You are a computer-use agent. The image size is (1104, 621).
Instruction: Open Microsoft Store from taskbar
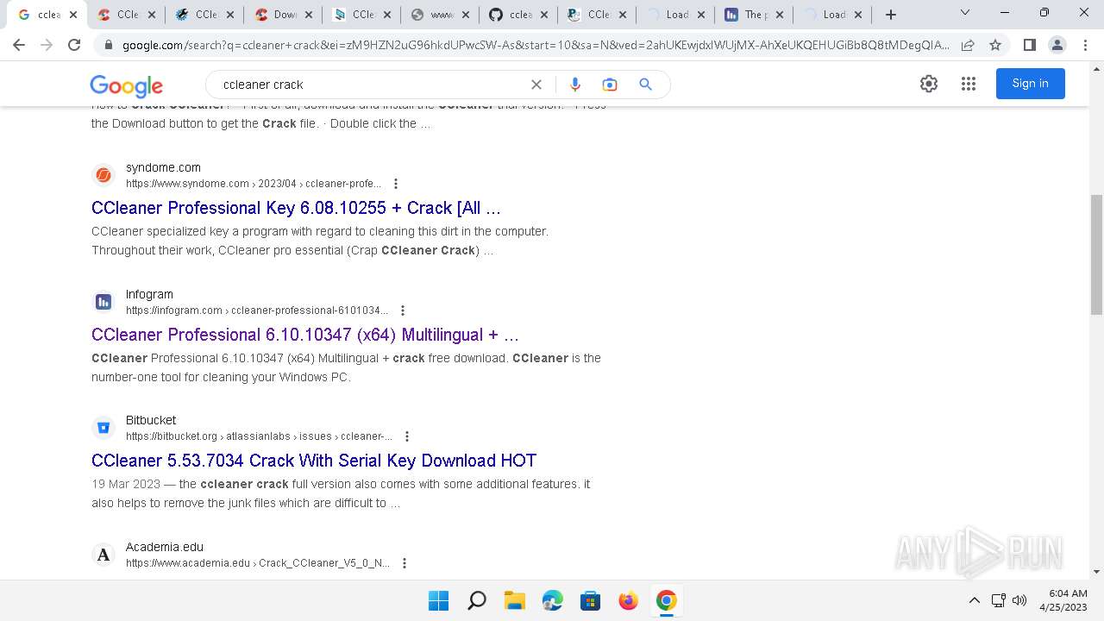click(590, 600)
